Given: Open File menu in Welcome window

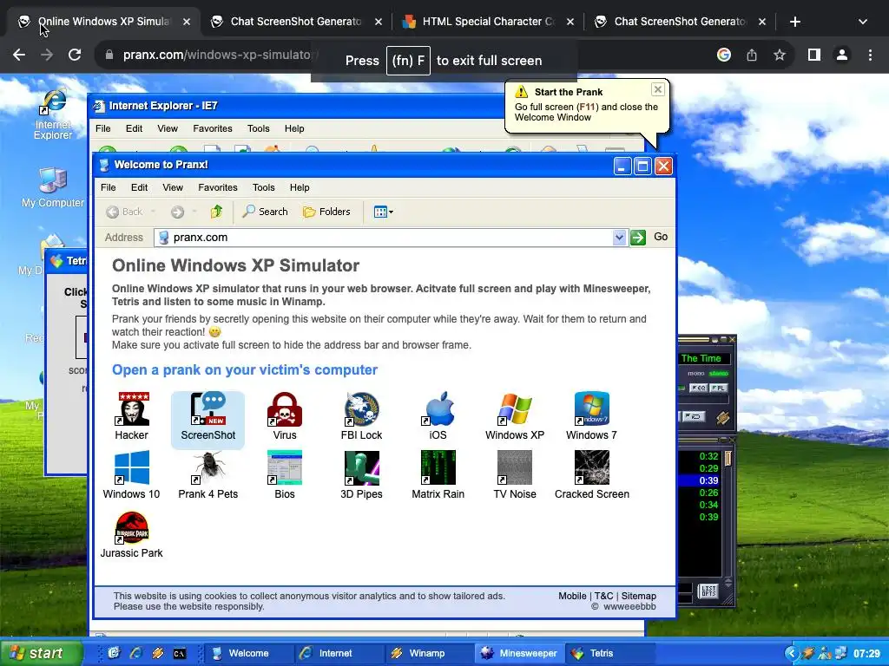Looking at the screenshot, I should click(108, 187).
